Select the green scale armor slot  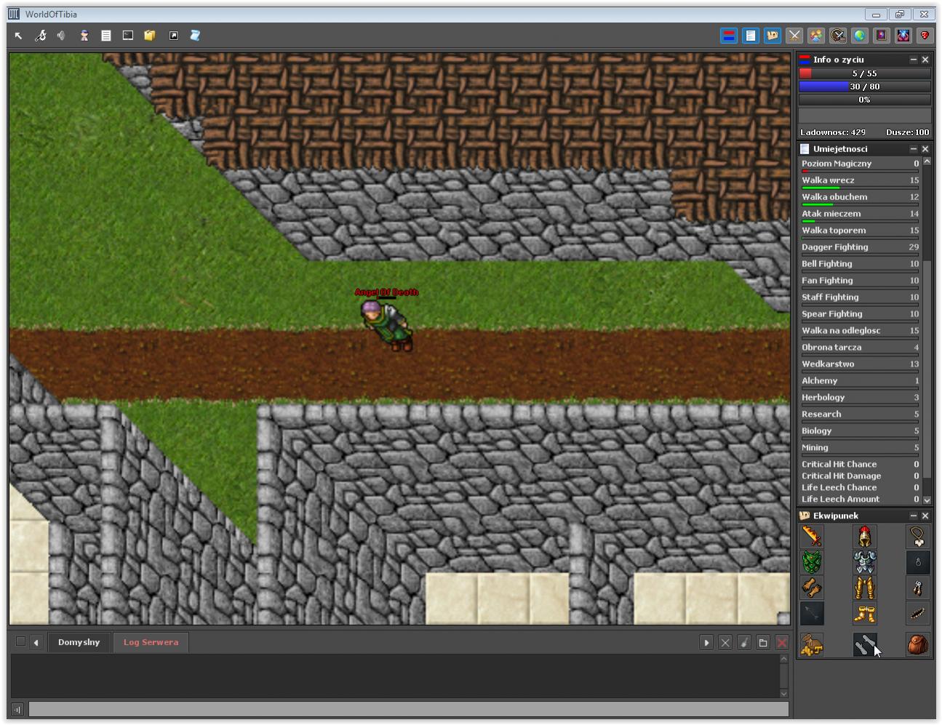pos(812,563)
